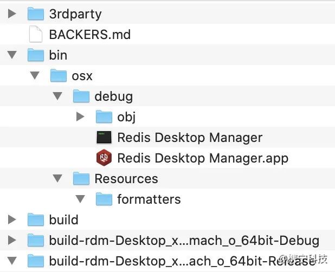This screenshot has width=335, height=272.
Task: Click the build folder icon
Action: 36,219
